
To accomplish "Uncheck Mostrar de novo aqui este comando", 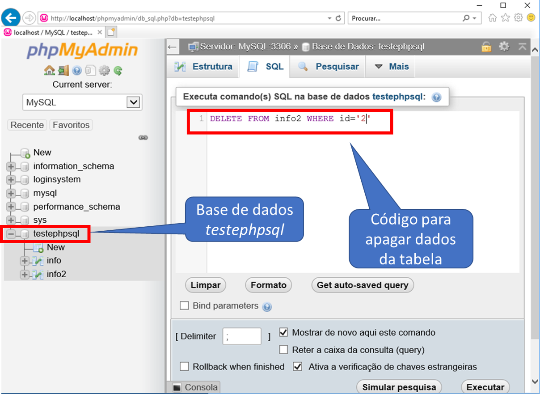I will pos(283,332).
